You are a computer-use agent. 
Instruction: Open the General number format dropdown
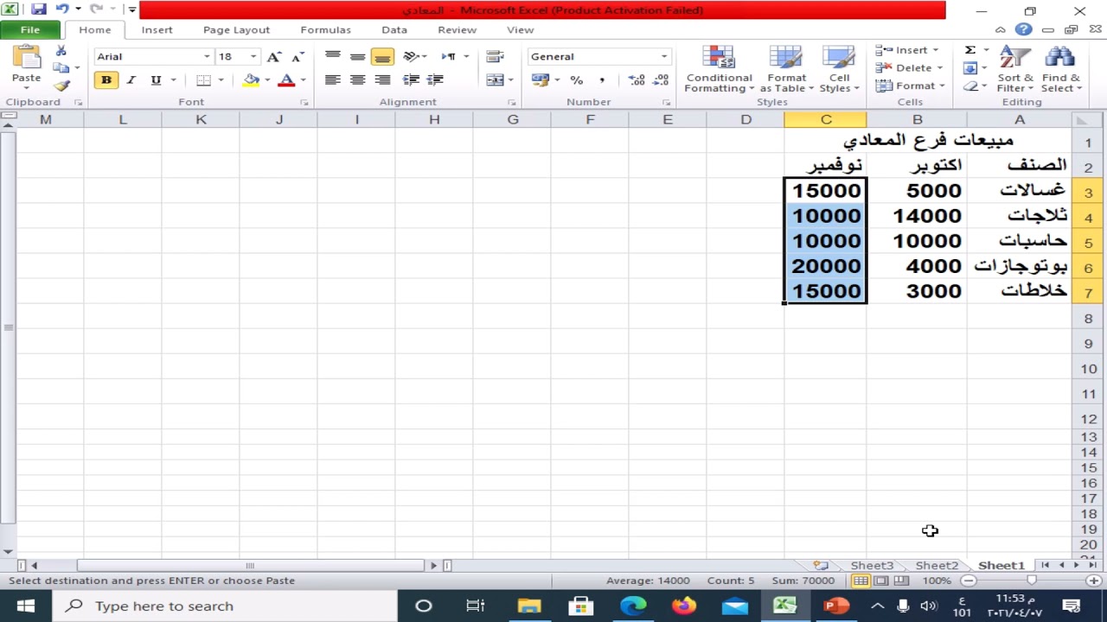(x=664, y=56)
